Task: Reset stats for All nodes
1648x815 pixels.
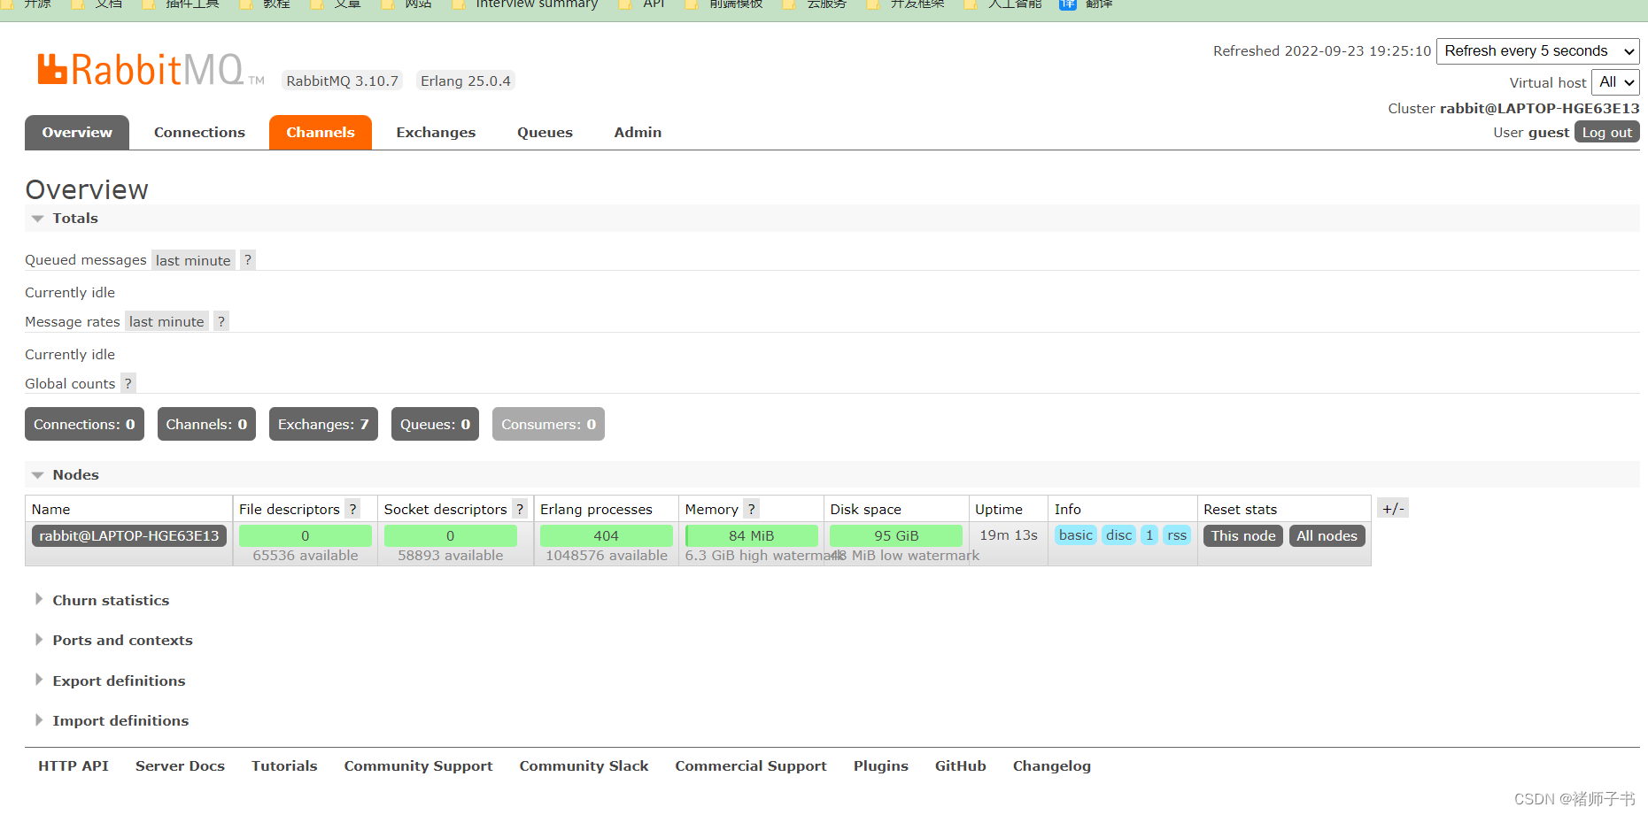Action: (1327, 535)
